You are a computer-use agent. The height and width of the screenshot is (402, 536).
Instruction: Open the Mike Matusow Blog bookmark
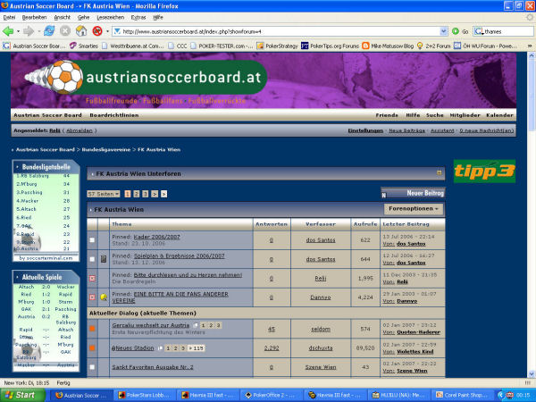[388, 46]
